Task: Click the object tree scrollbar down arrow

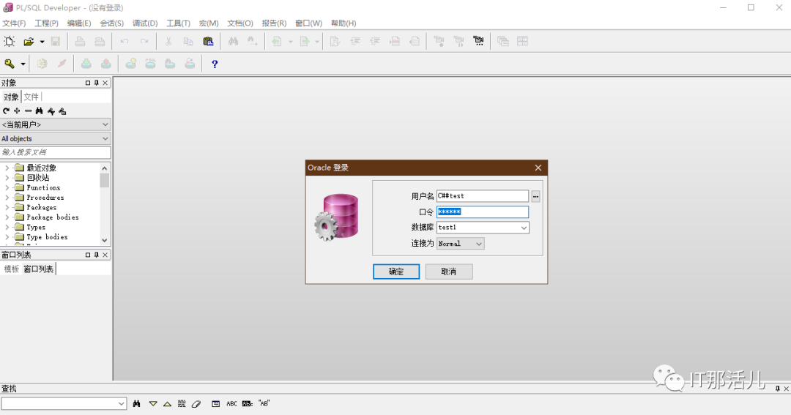Action: point(105,241)
